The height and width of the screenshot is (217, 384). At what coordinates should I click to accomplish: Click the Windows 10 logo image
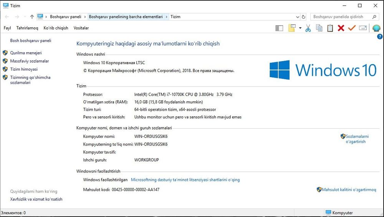tap(323, 70)
